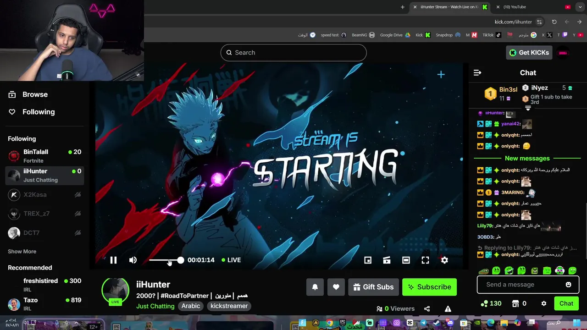The image size is (587, 330).
Task: Expand following list with Show More
Action: tap(22, 251)
